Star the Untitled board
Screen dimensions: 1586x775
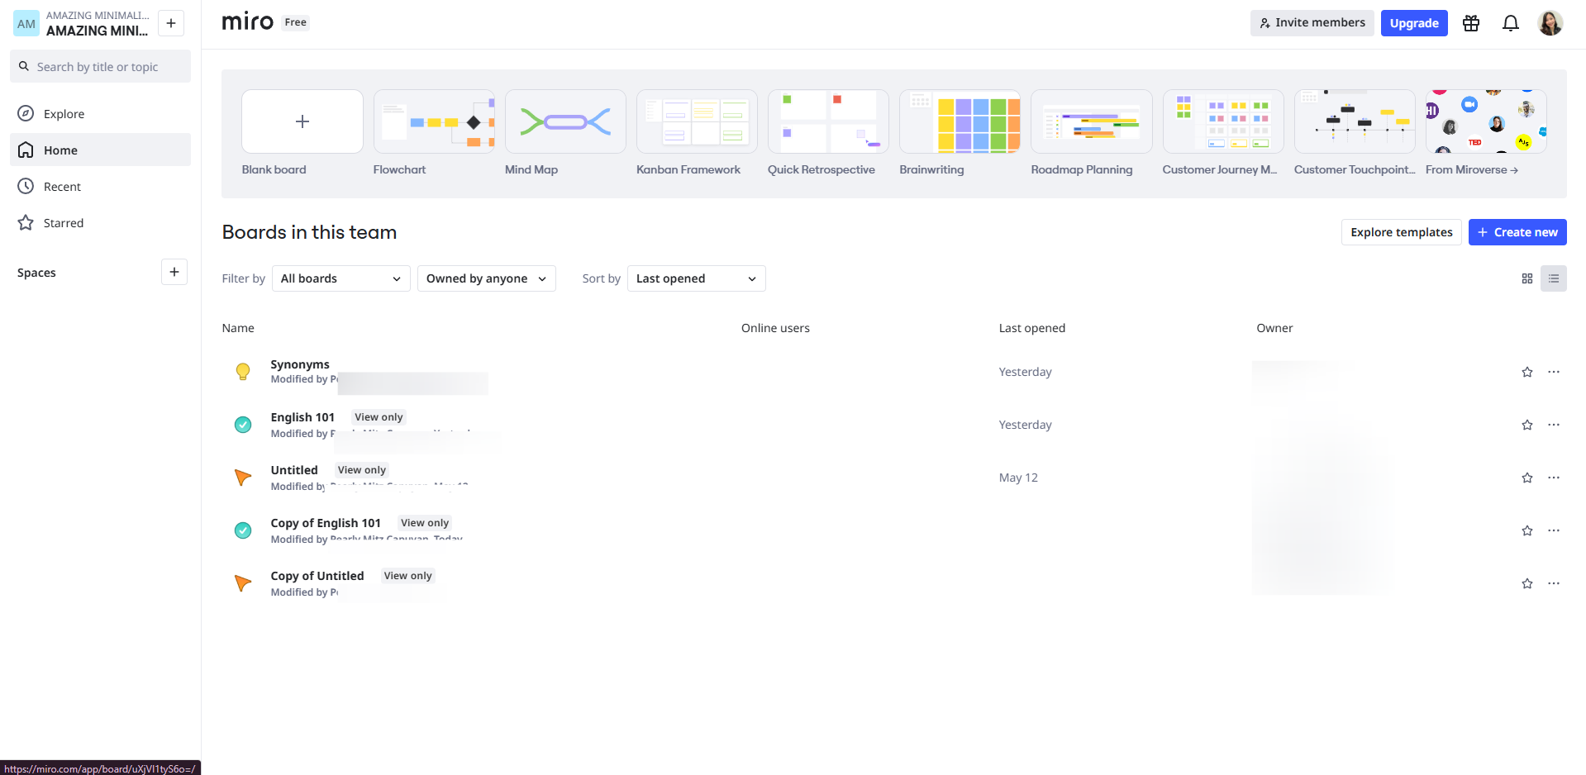(1527, 478)
